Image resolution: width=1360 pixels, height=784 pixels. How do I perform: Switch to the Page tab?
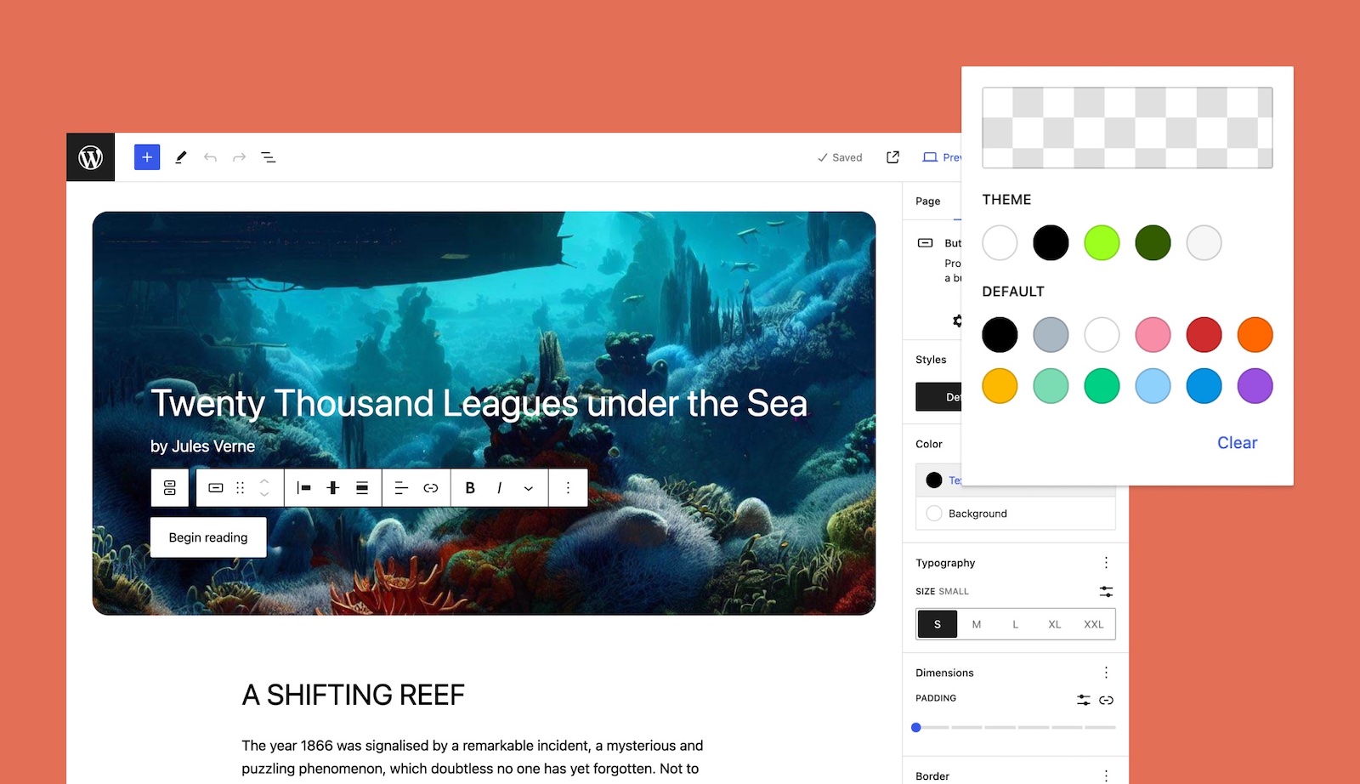point(928,202)
